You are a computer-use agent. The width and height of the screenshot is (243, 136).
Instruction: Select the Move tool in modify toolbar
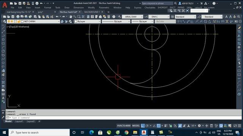[239, 47]
